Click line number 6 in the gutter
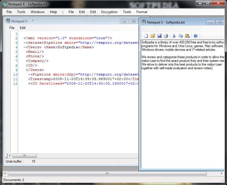The height and width of the screenshot is (185, 227). pyautogui.click(x=16, y=56)
